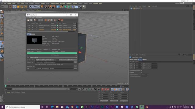Click the Size X stepper arrows
This screenshot has width=195, height=109.
tap(141, 64)
